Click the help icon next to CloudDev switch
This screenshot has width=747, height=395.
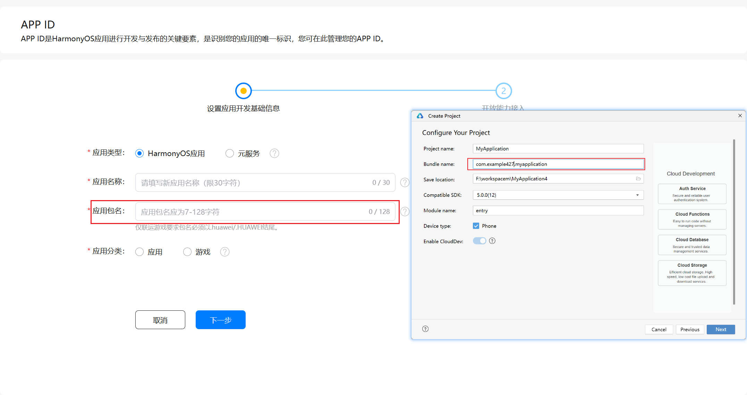click(492, 241)
